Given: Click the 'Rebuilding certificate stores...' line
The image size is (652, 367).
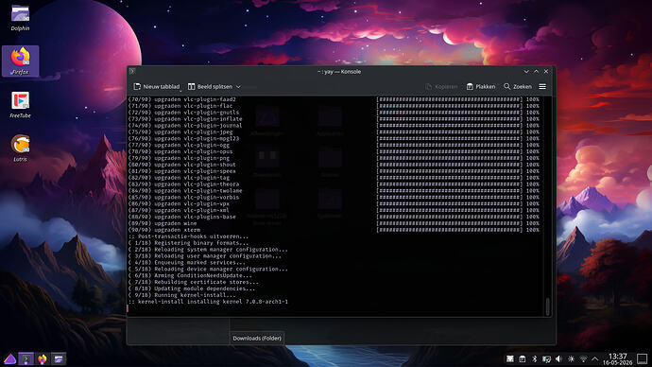Looking at the screenshot, I should [194, 282].
